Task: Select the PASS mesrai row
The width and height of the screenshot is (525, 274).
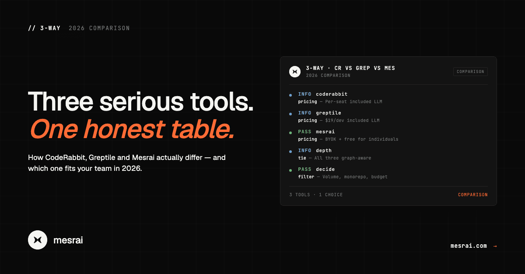Action: [x=388, y=135]
